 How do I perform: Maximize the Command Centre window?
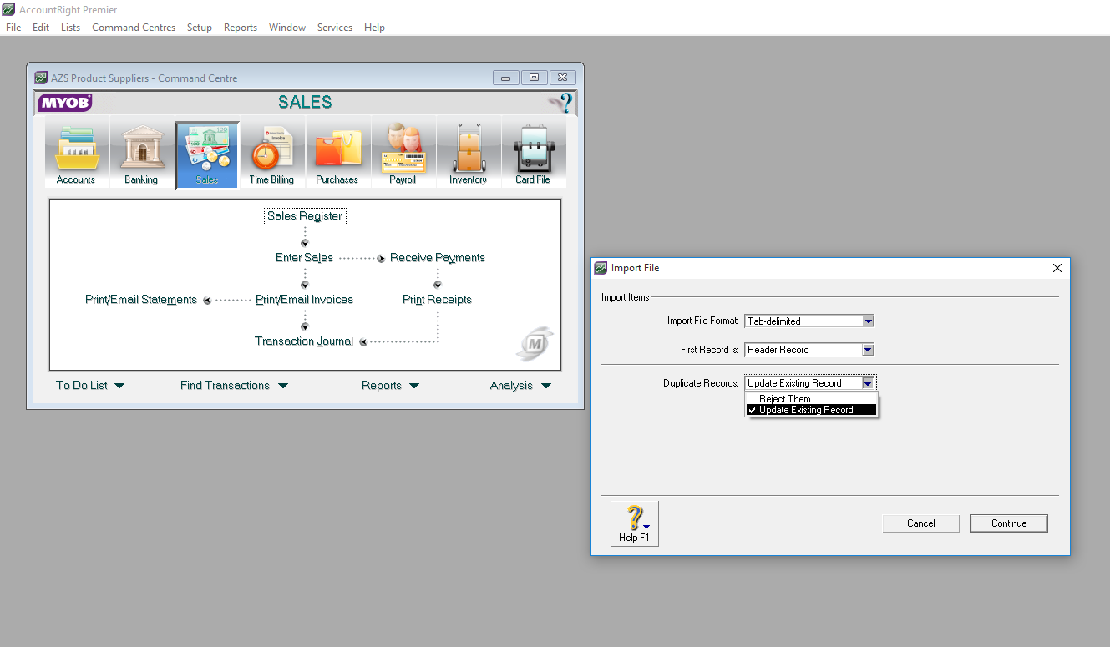[535, 78]
